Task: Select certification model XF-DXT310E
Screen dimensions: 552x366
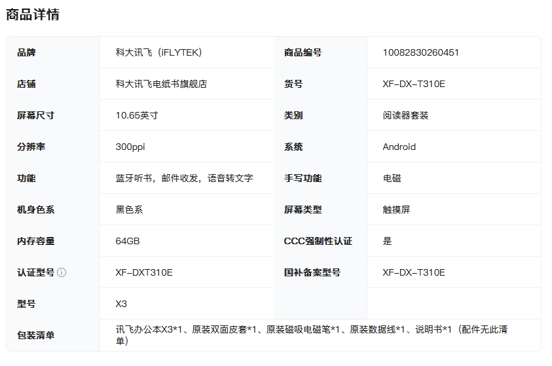Action: coord(144,272)
